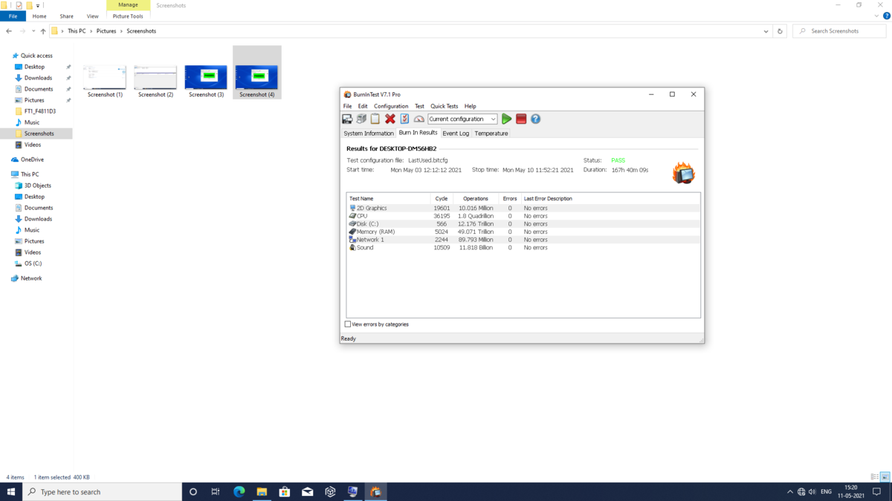Click Pictures in the address bar path

coord(106,31)
